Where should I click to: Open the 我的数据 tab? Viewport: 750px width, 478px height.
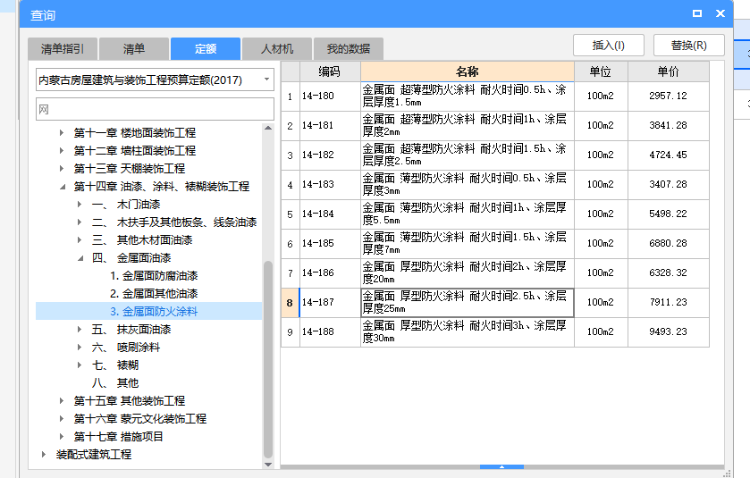point(349,49)
